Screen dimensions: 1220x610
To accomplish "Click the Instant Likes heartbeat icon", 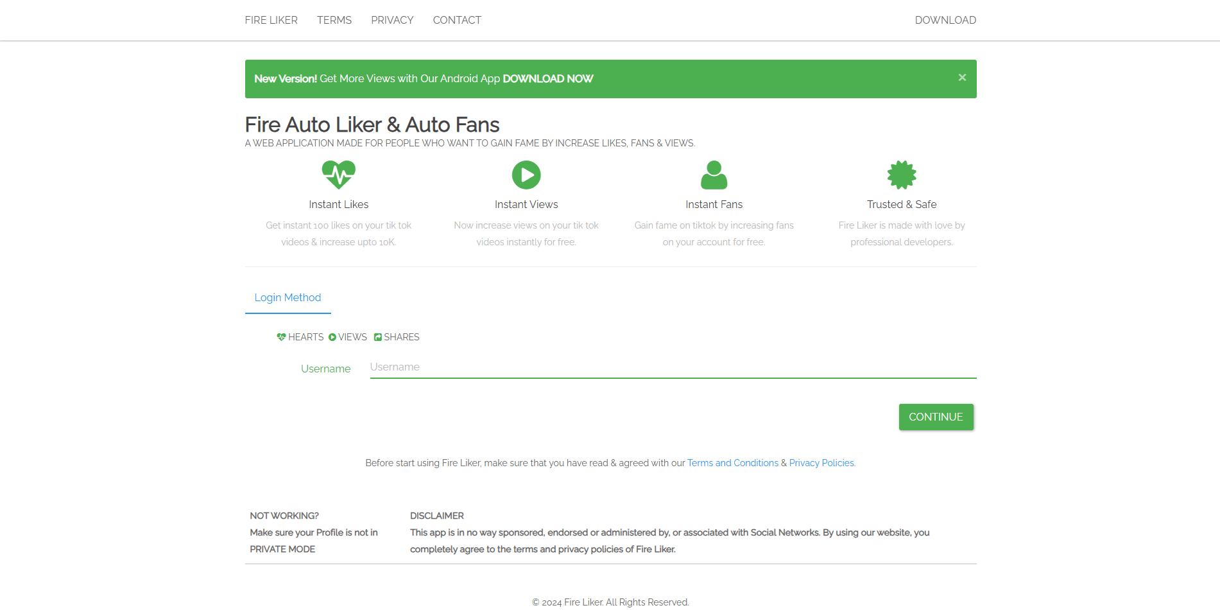I will click(x=338, y=174).
